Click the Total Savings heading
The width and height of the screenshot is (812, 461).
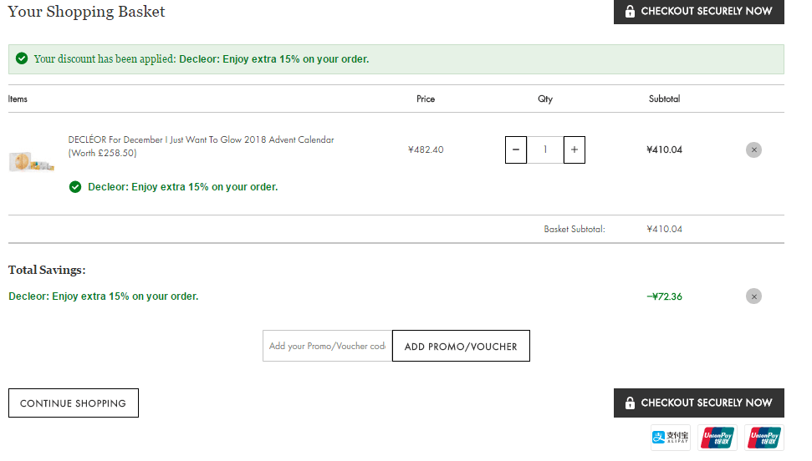(47, 270)
